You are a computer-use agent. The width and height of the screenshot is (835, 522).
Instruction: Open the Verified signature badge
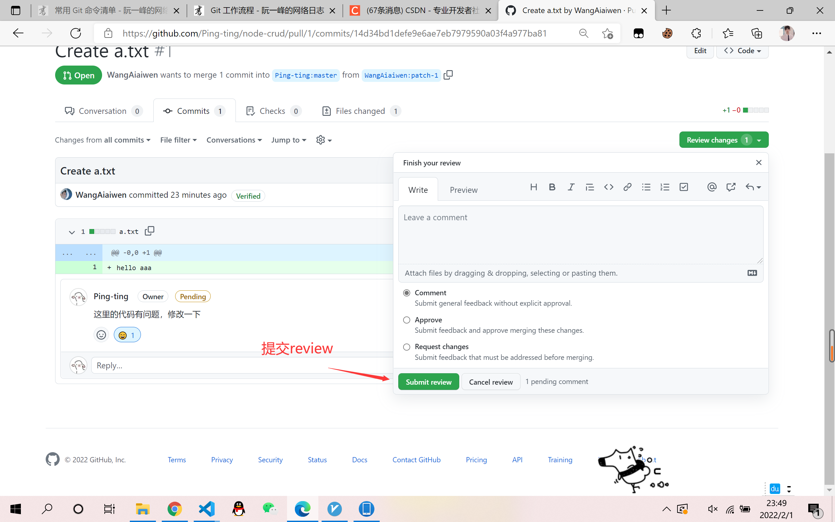pos(248,196)
